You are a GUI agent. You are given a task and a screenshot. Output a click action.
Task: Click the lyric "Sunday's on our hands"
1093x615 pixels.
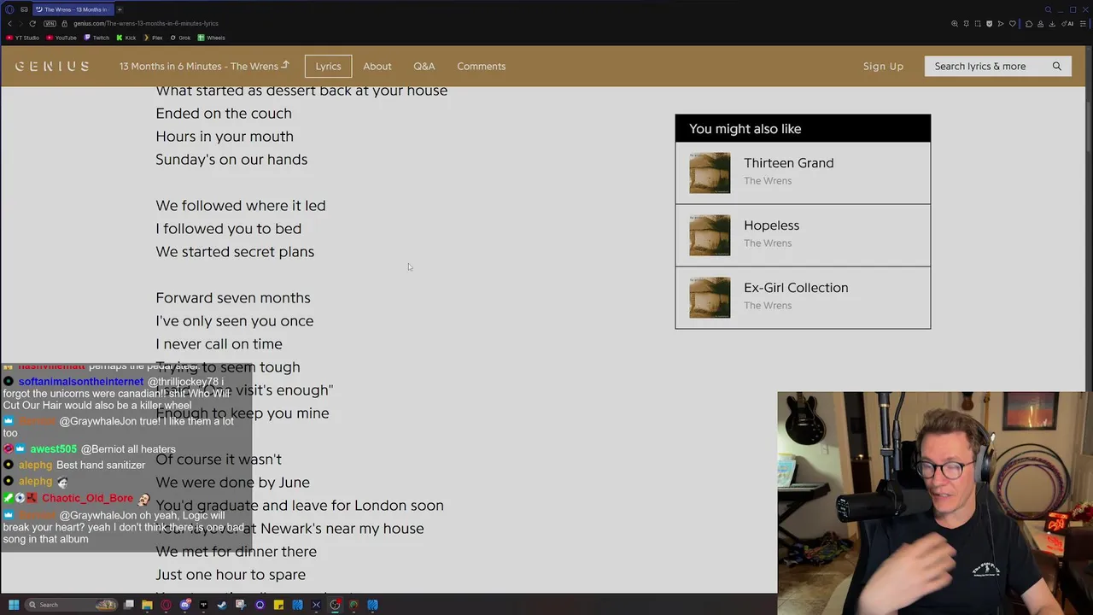pos(231,160)
